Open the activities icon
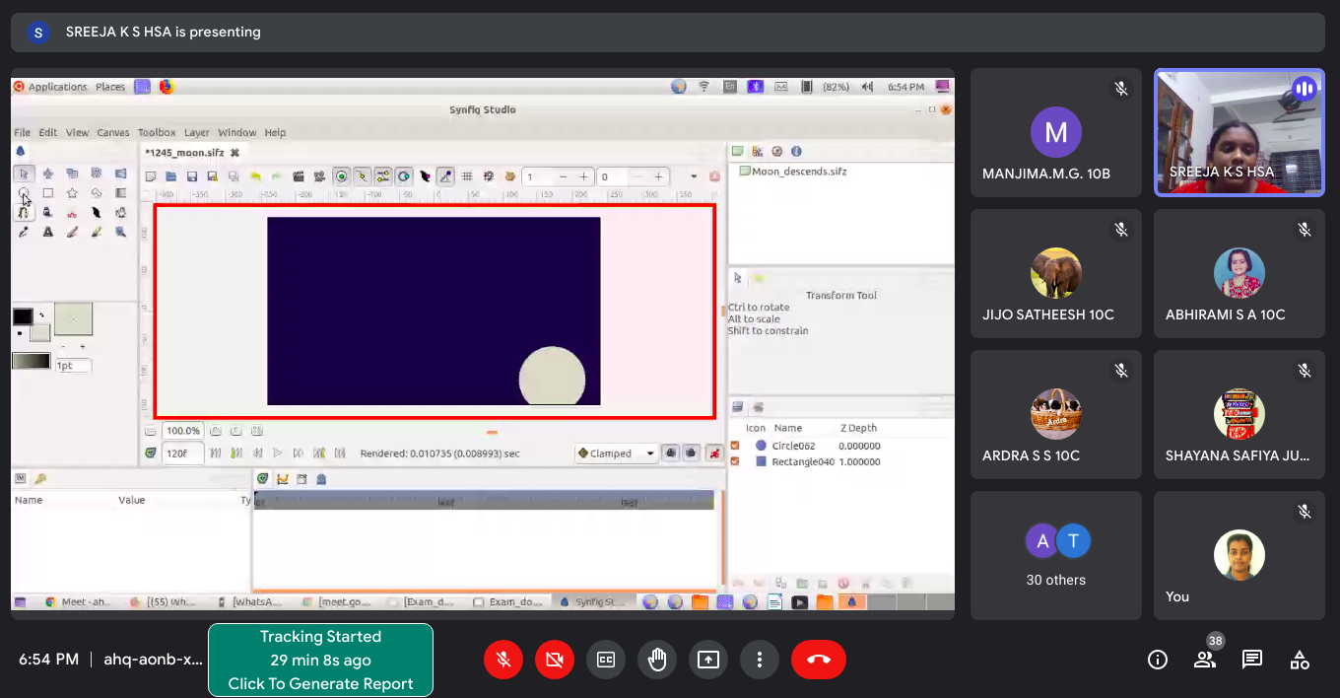 tap(1300, 660)
